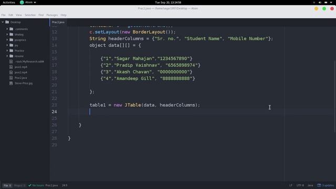Expand the Practice folder arrow

click(7, 50)
